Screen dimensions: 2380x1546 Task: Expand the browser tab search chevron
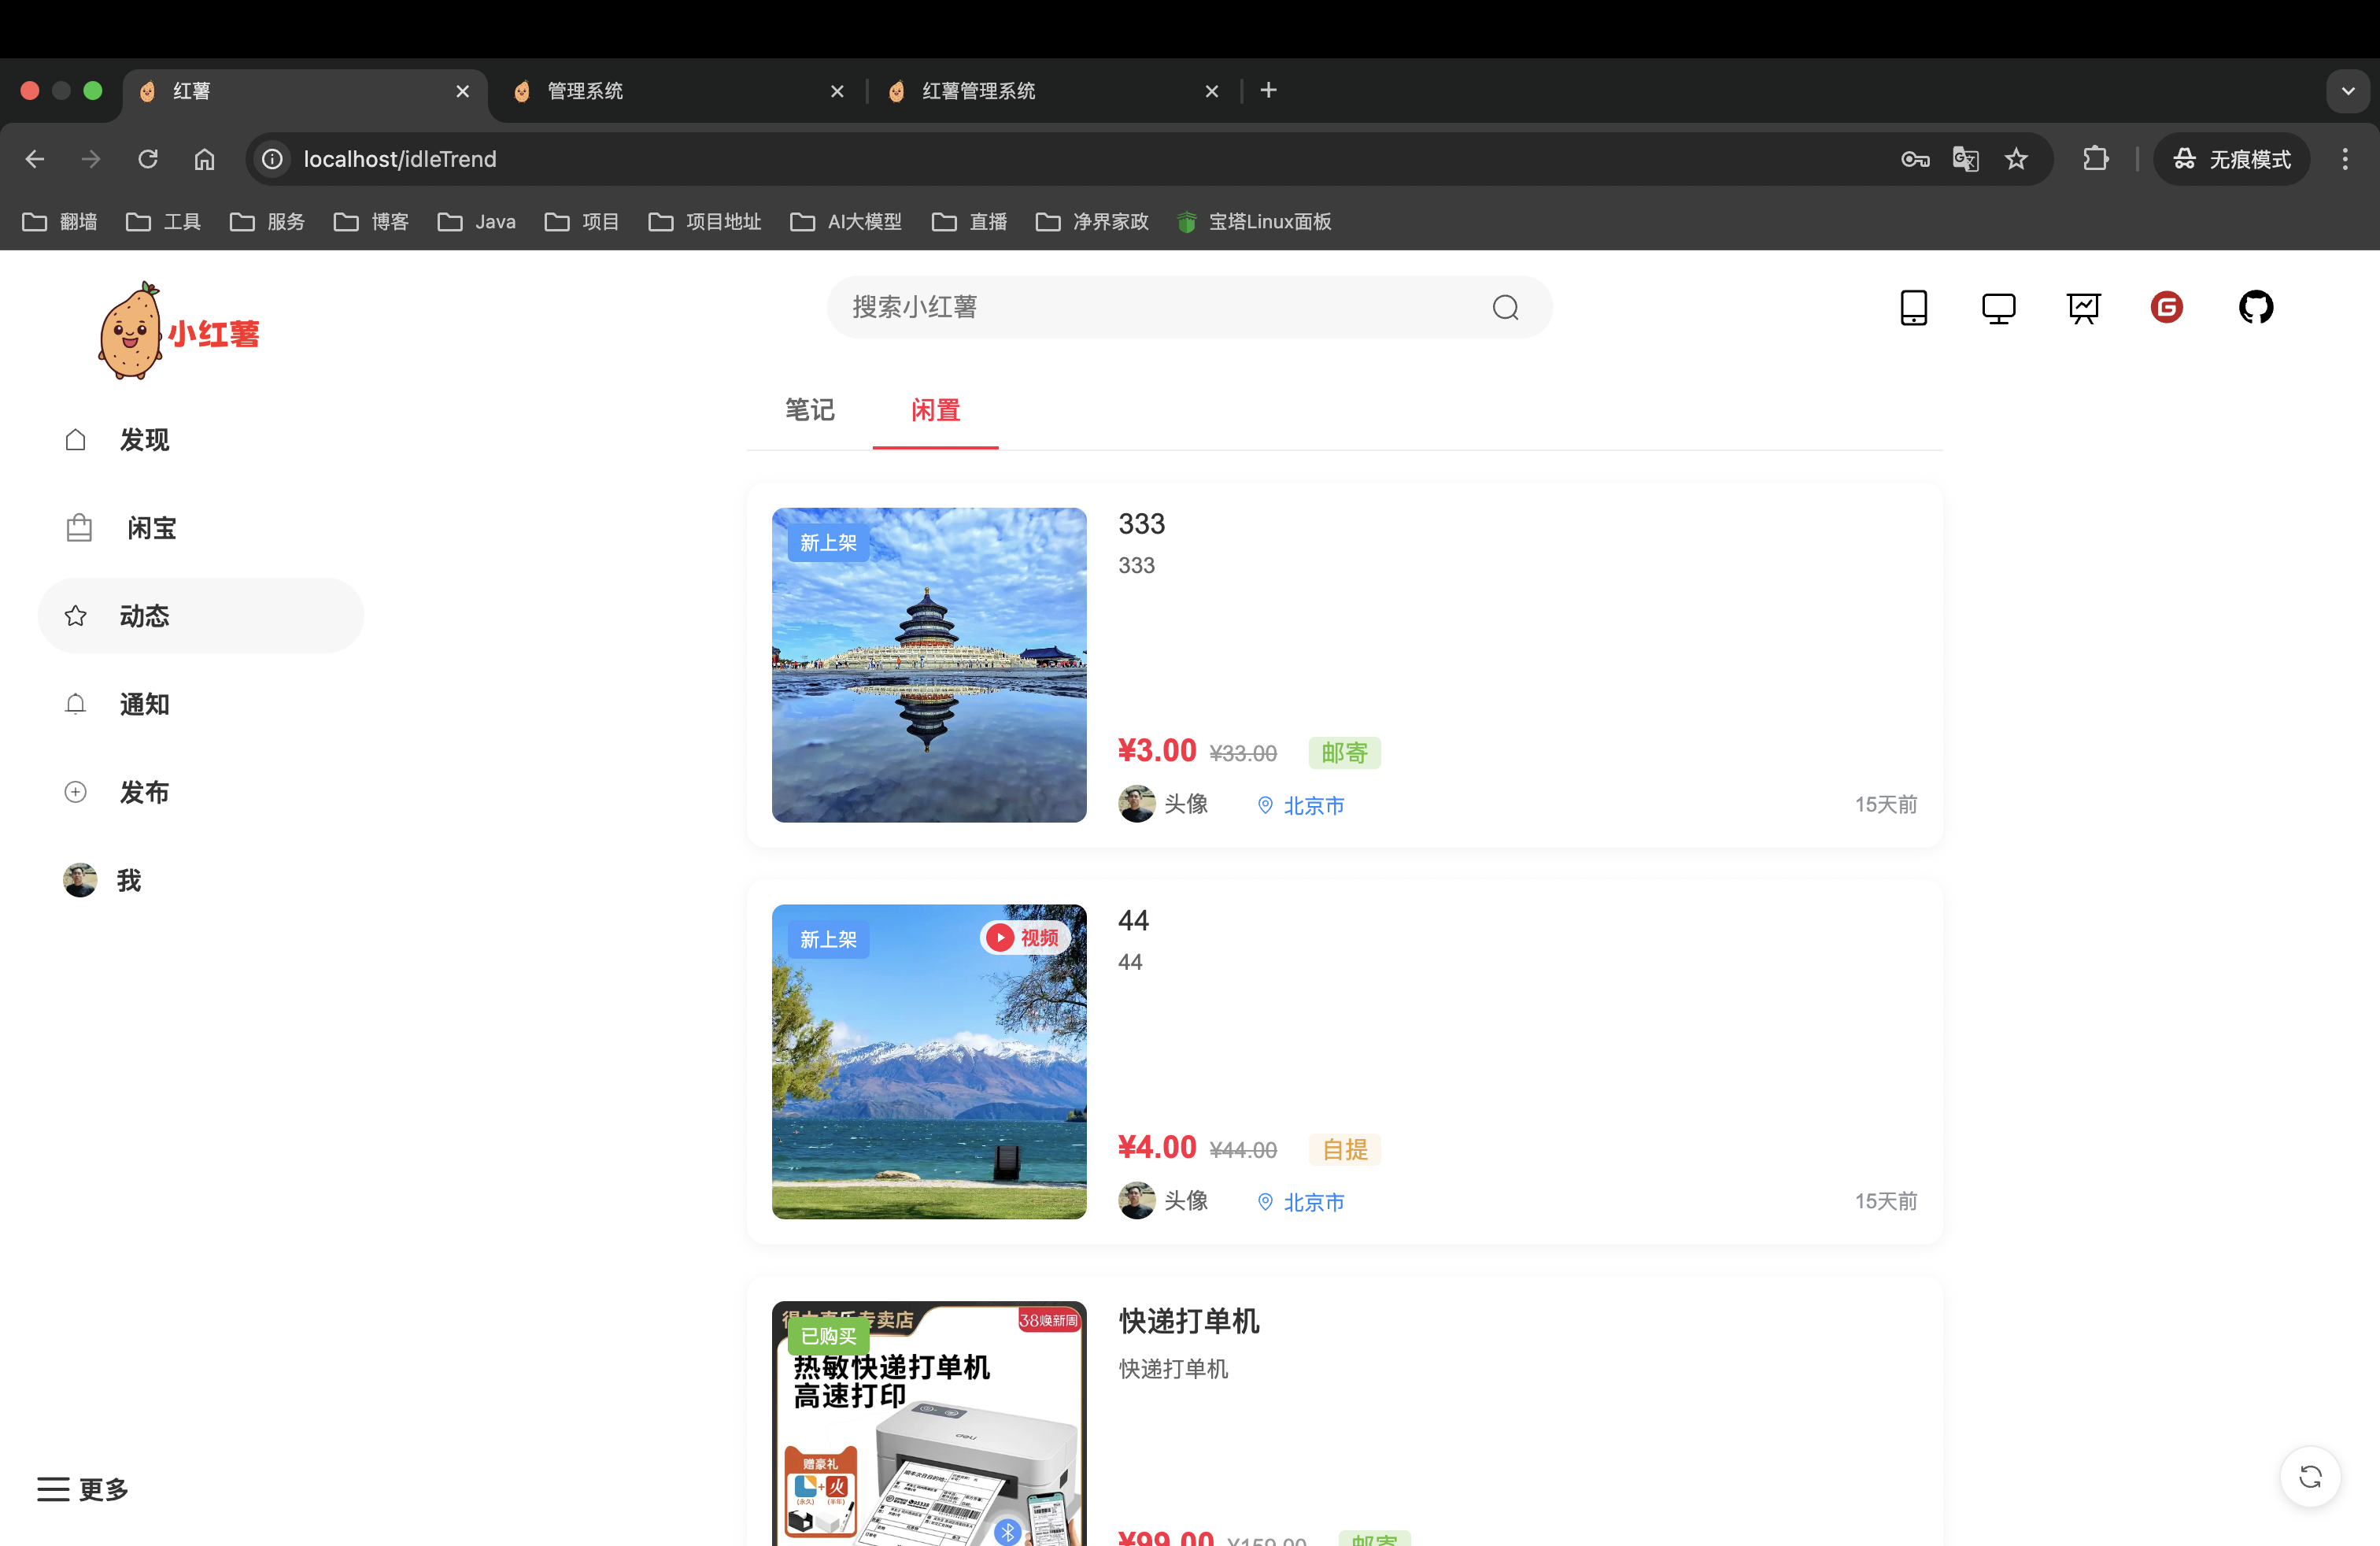click(2347, 91)
